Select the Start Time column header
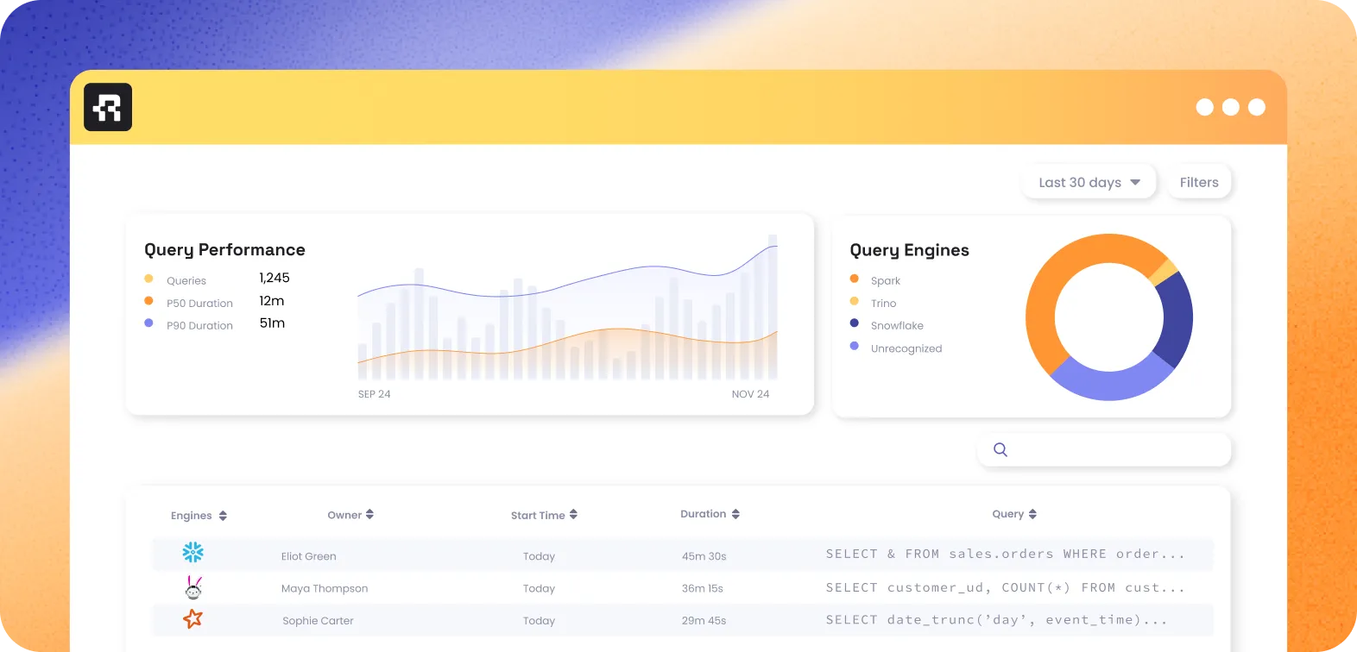 (x=538, y=515)
